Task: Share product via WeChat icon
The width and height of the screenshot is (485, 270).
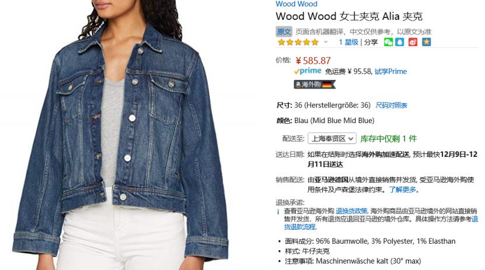Action: pyautogui.click(x=389, y=42)
